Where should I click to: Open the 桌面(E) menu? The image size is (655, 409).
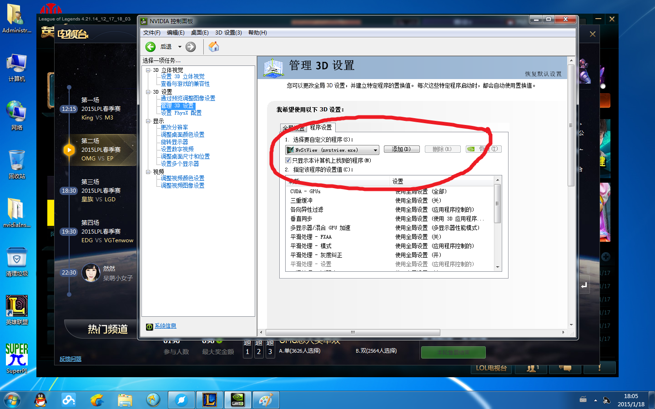200,33
